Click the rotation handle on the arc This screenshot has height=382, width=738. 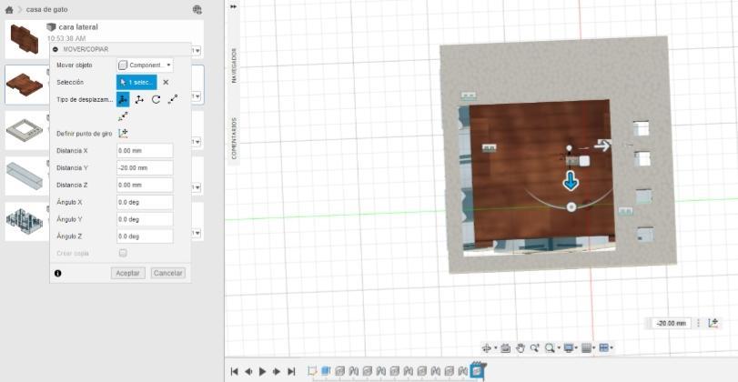point(571,207)
